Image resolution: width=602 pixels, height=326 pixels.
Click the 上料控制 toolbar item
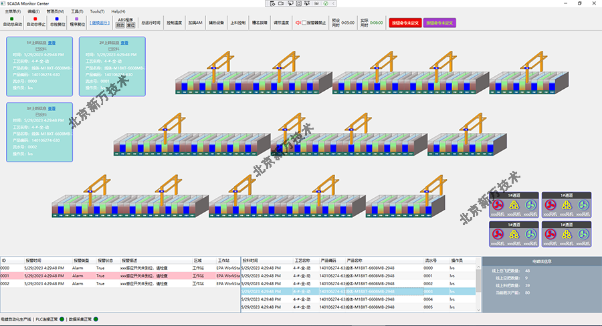click(238, 23)
